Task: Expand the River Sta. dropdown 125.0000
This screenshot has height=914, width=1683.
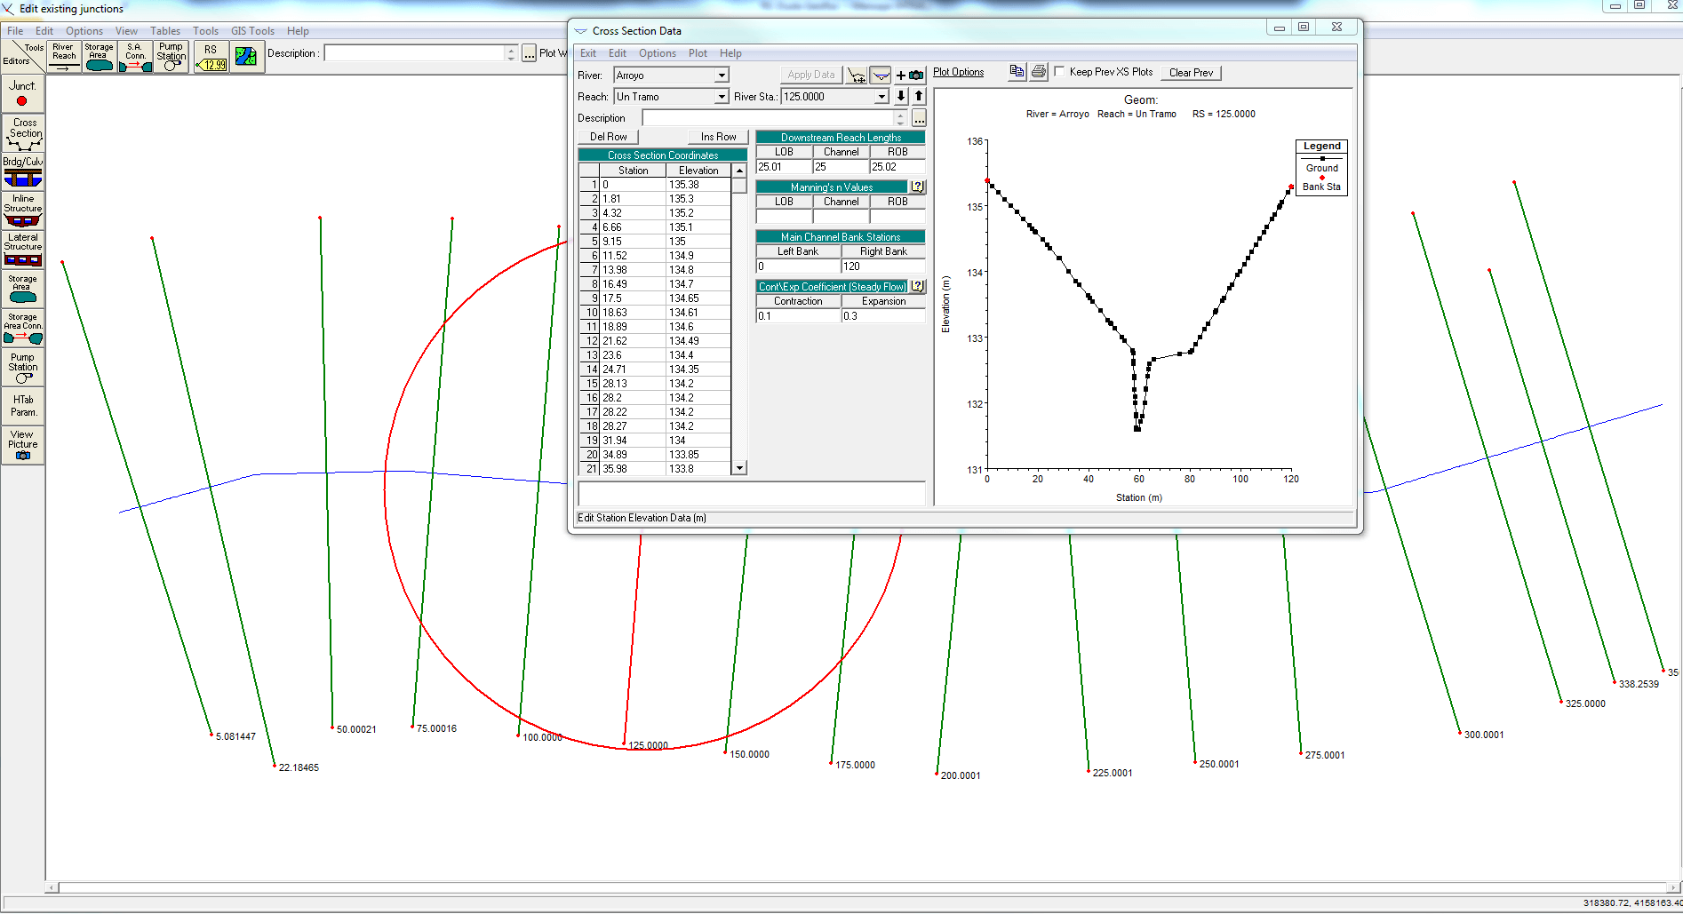Action: 881,97
